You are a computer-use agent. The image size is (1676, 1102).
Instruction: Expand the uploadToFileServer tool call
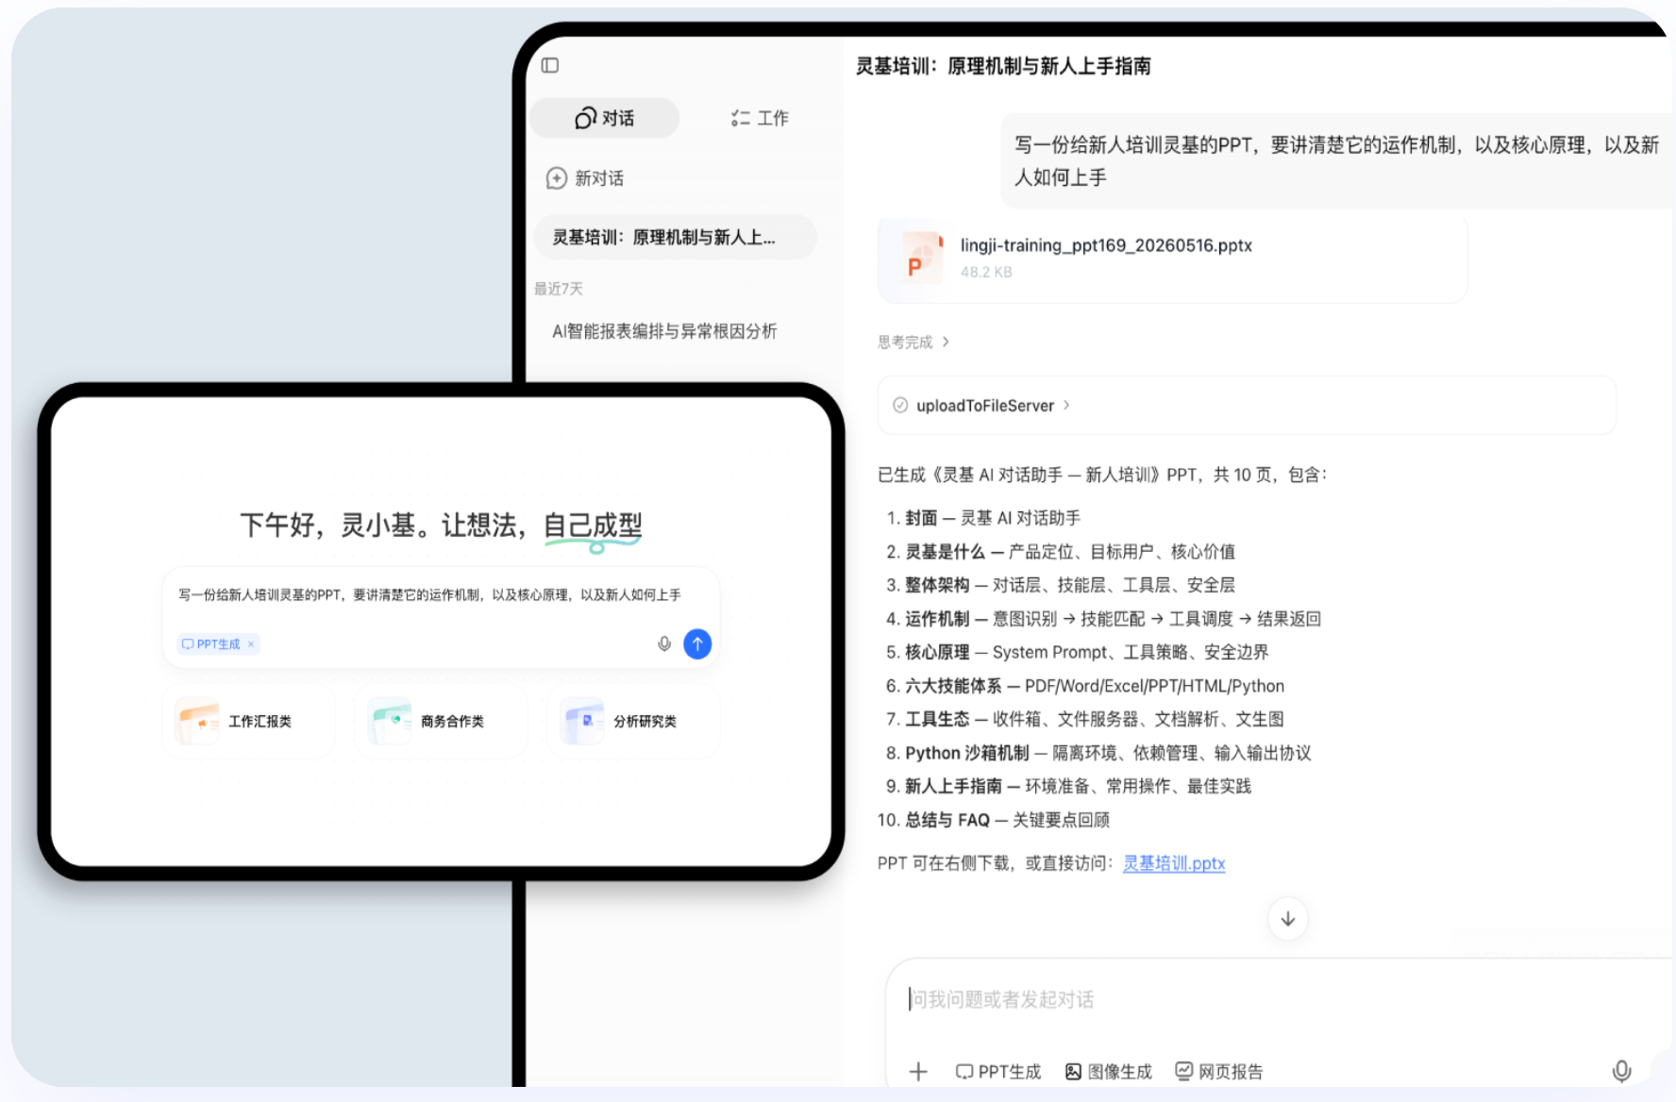pyautogui.click(x=1246, y=406)
